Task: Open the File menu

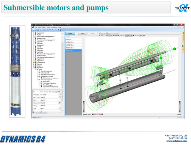Action: 36,27
